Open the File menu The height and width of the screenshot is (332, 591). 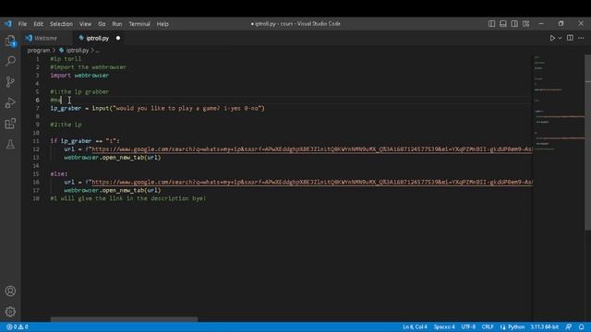point(22,24)
